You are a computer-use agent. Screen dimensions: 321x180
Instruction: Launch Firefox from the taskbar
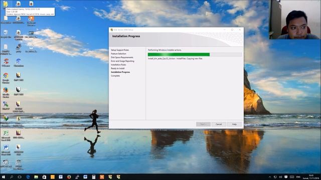69,177
